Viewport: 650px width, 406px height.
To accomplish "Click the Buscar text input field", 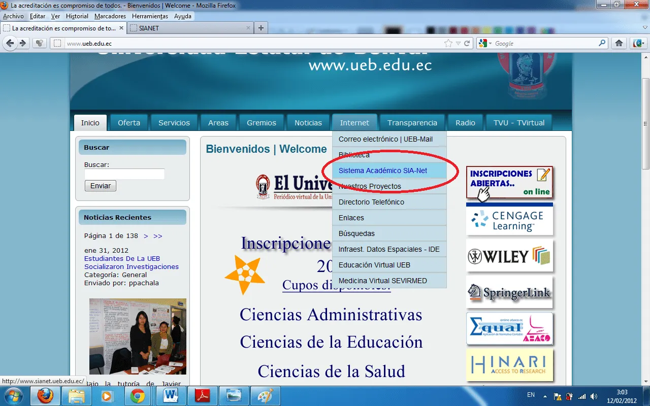I will tap(124, 174).
